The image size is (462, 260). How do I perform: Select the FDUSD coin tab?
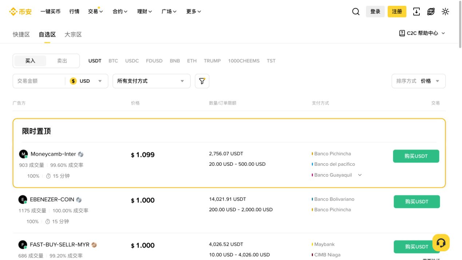click(154, 61)
